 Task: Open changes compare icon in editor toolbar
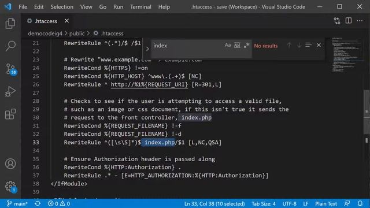point(337,21)
